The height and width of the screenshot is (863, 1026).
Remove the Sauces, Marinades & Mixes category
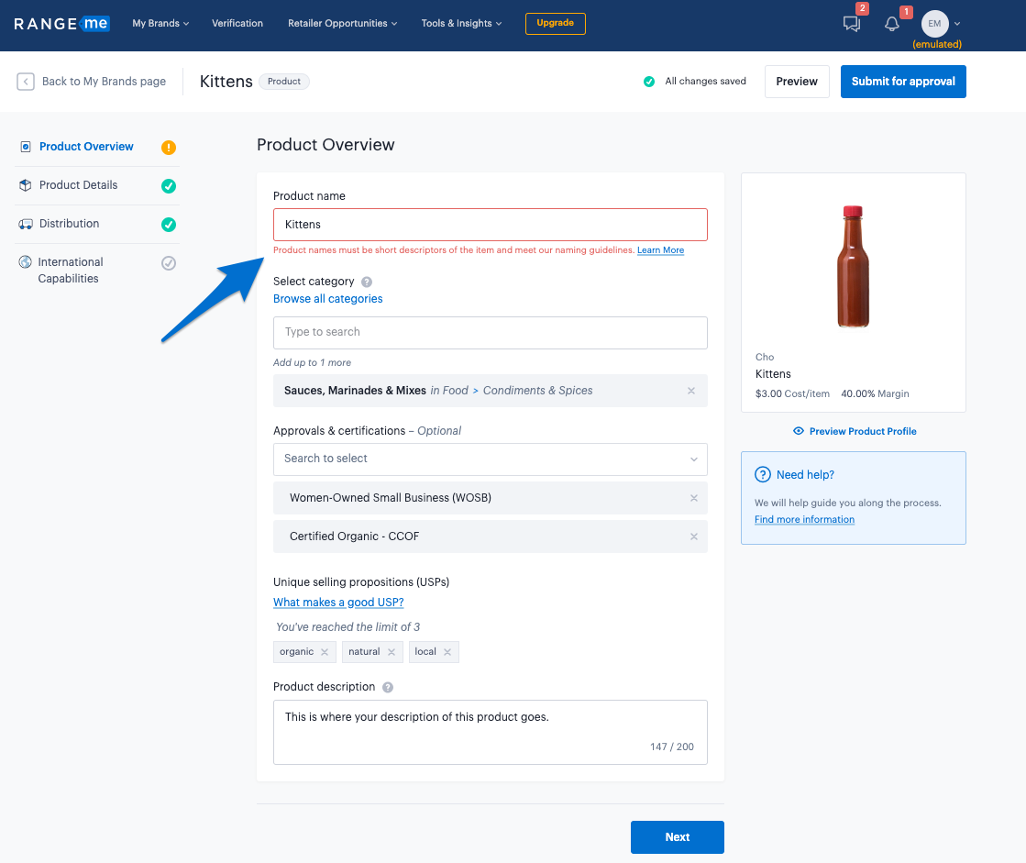691,391
